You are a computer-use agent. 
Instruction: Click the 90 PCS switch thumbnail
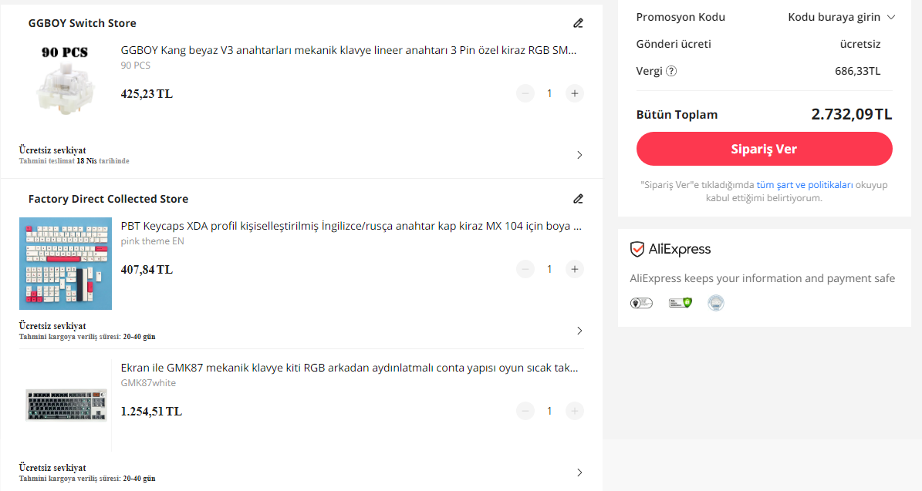point(66,79)
